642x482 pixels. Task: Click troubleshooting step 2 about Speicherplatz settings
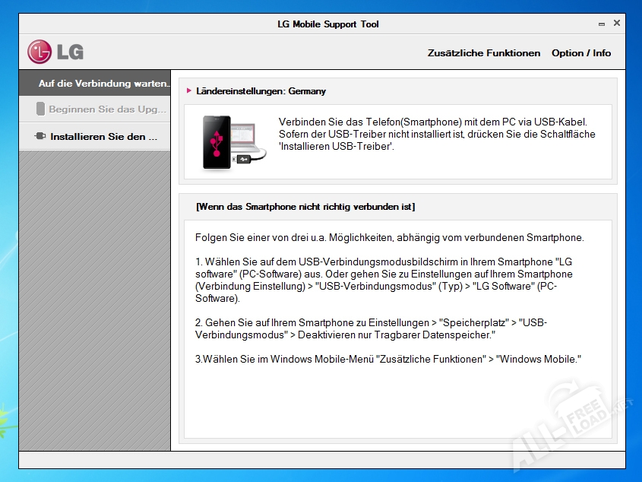click(371, 328)
